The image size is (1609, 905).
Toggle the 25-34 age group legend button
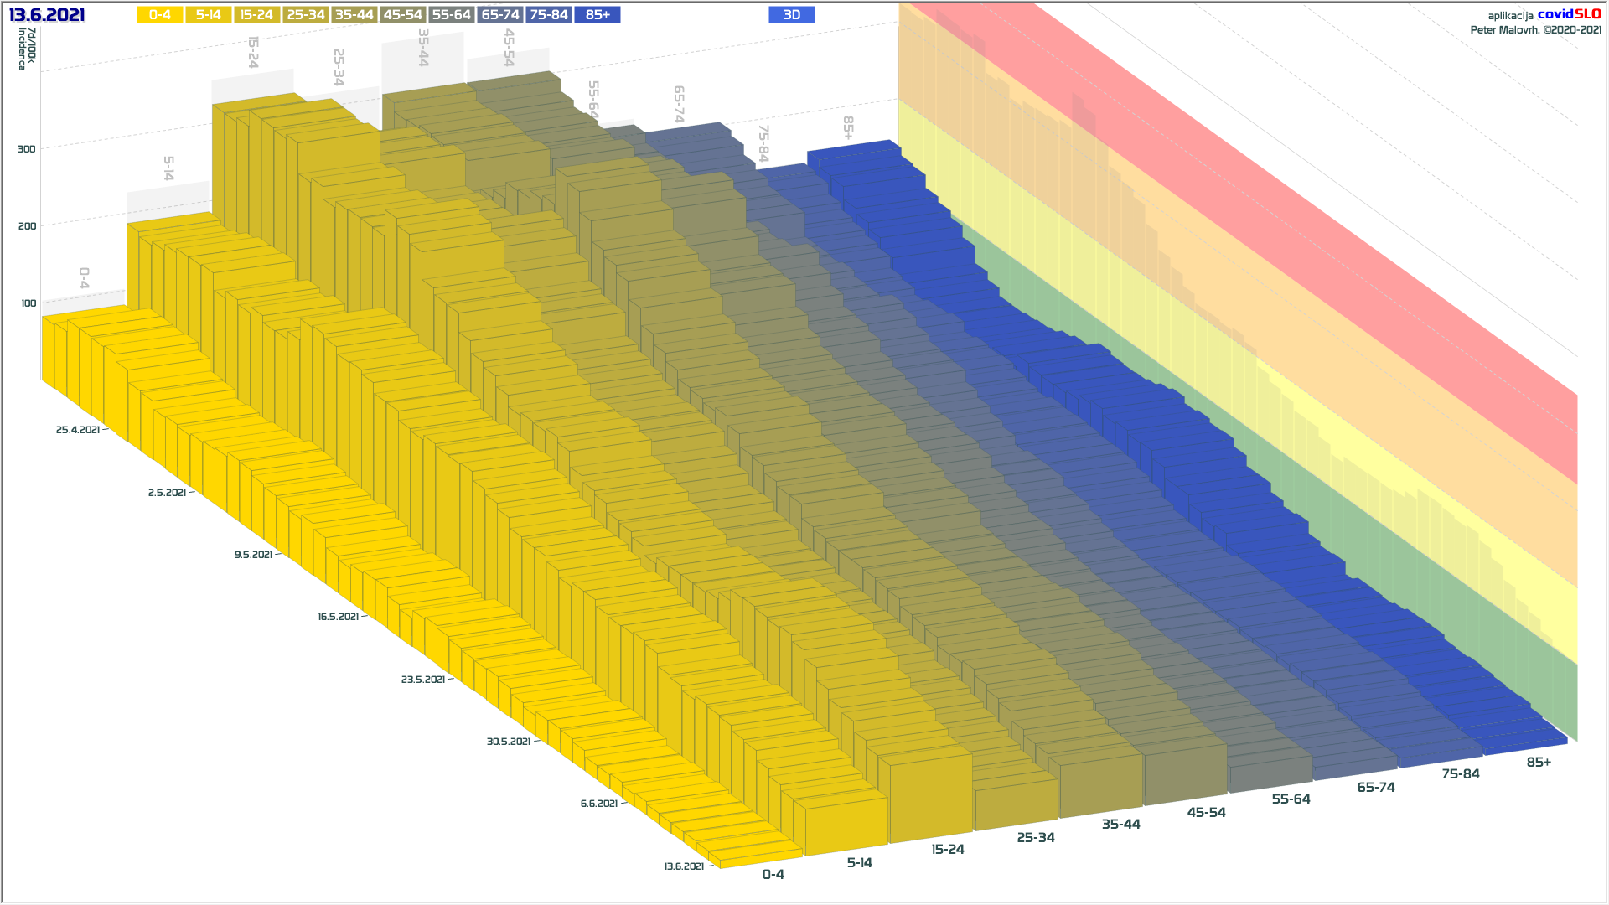305,15
